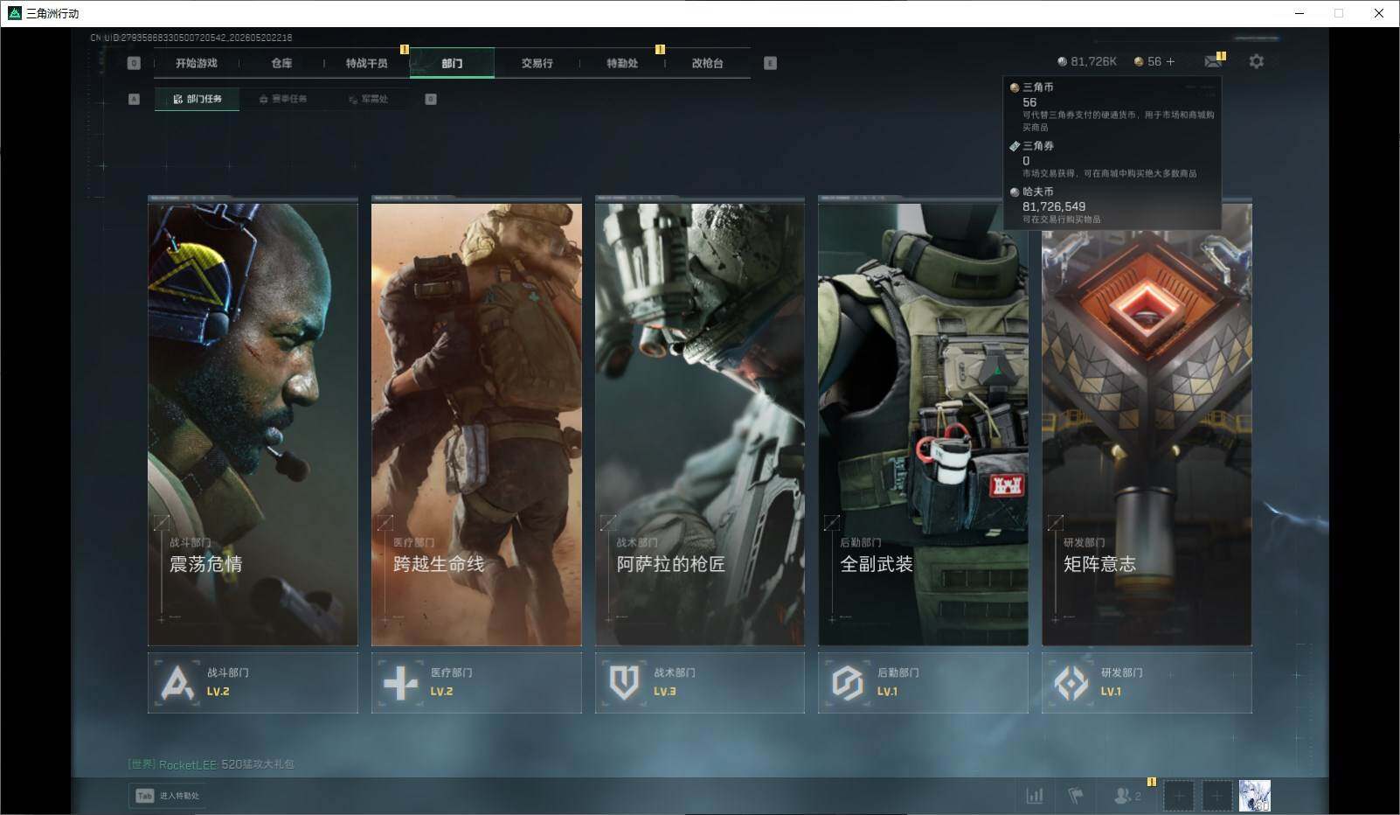Click the Tab key icon at bottom left
1400x815 pixels.
(x=145, y=796)
